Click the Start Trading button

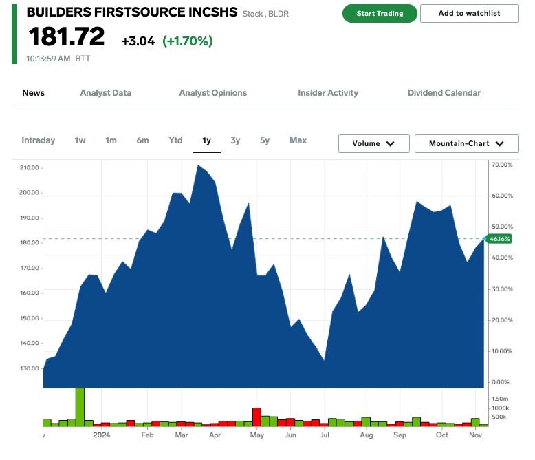pos(380,14)
